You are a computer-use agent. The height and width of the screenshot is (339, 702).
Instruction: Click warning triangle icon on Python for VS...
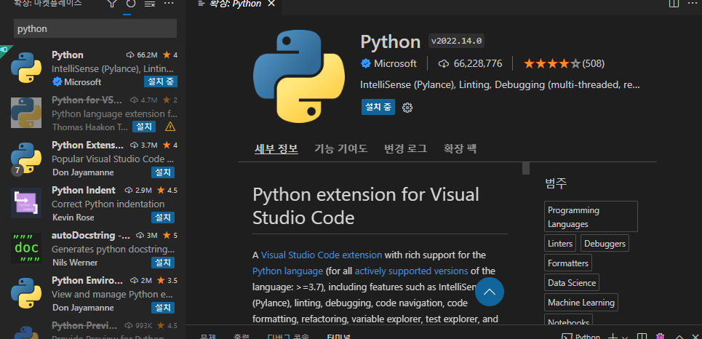coord(170,127)
